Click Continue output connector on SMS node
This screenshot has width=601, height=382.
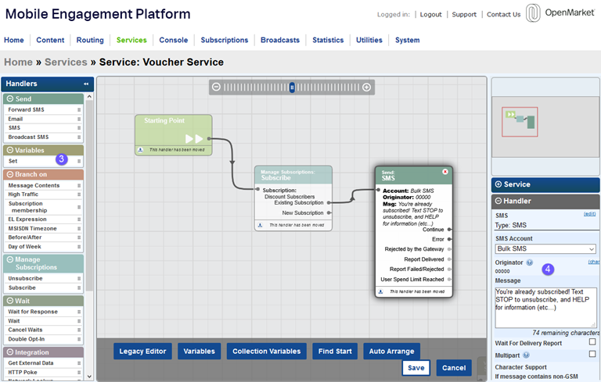449,230
